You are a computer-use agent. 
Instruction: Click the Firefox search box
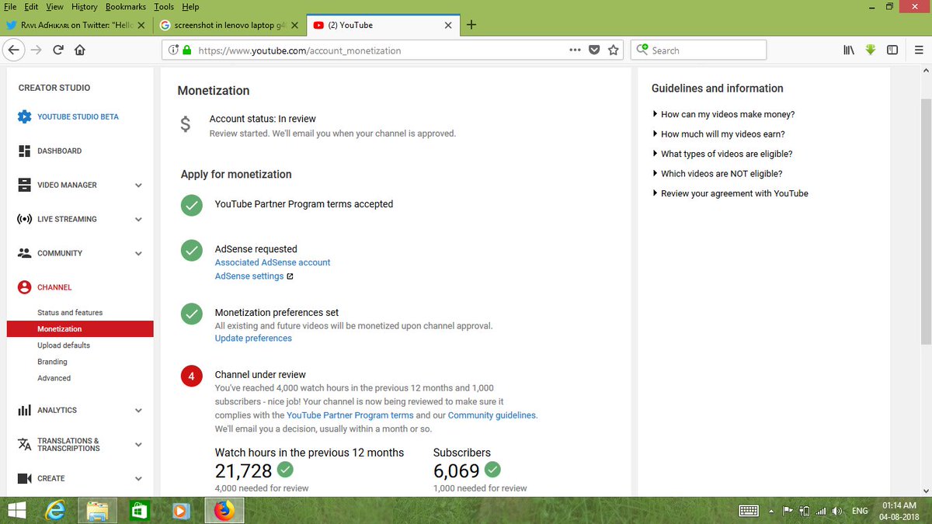[x=698, y=50]
